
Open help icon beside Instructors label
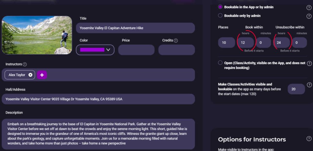[25, 64]
